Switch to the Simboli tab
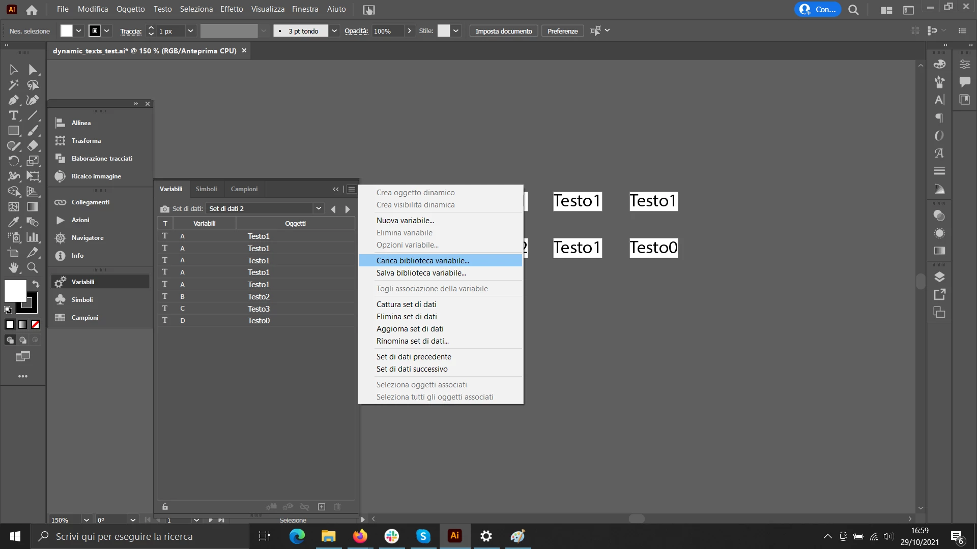The height and width of the screenshot is (549, 977). click(x=206, y=189)
